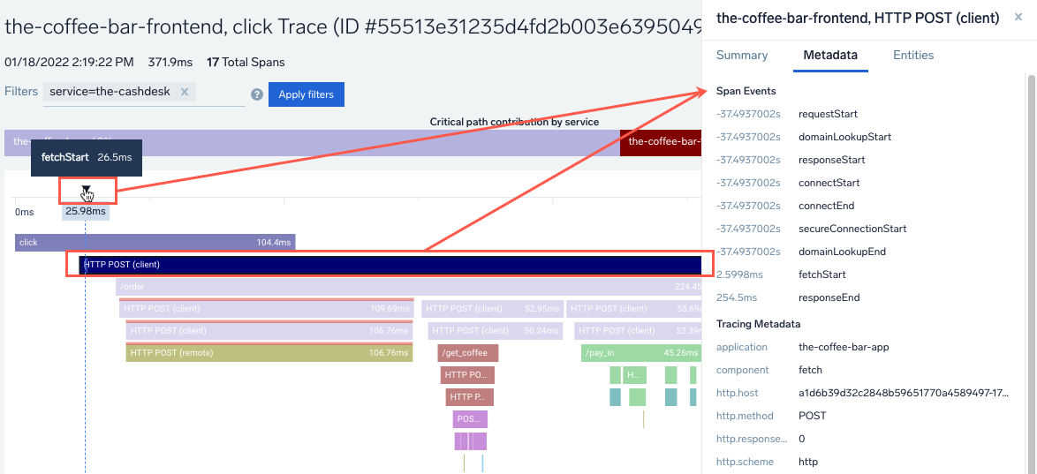The height and width of the screenshot is (474, 1037).
Task: Click the HTTP POST (client) 109.69ms span
Action: click(267, 309)
